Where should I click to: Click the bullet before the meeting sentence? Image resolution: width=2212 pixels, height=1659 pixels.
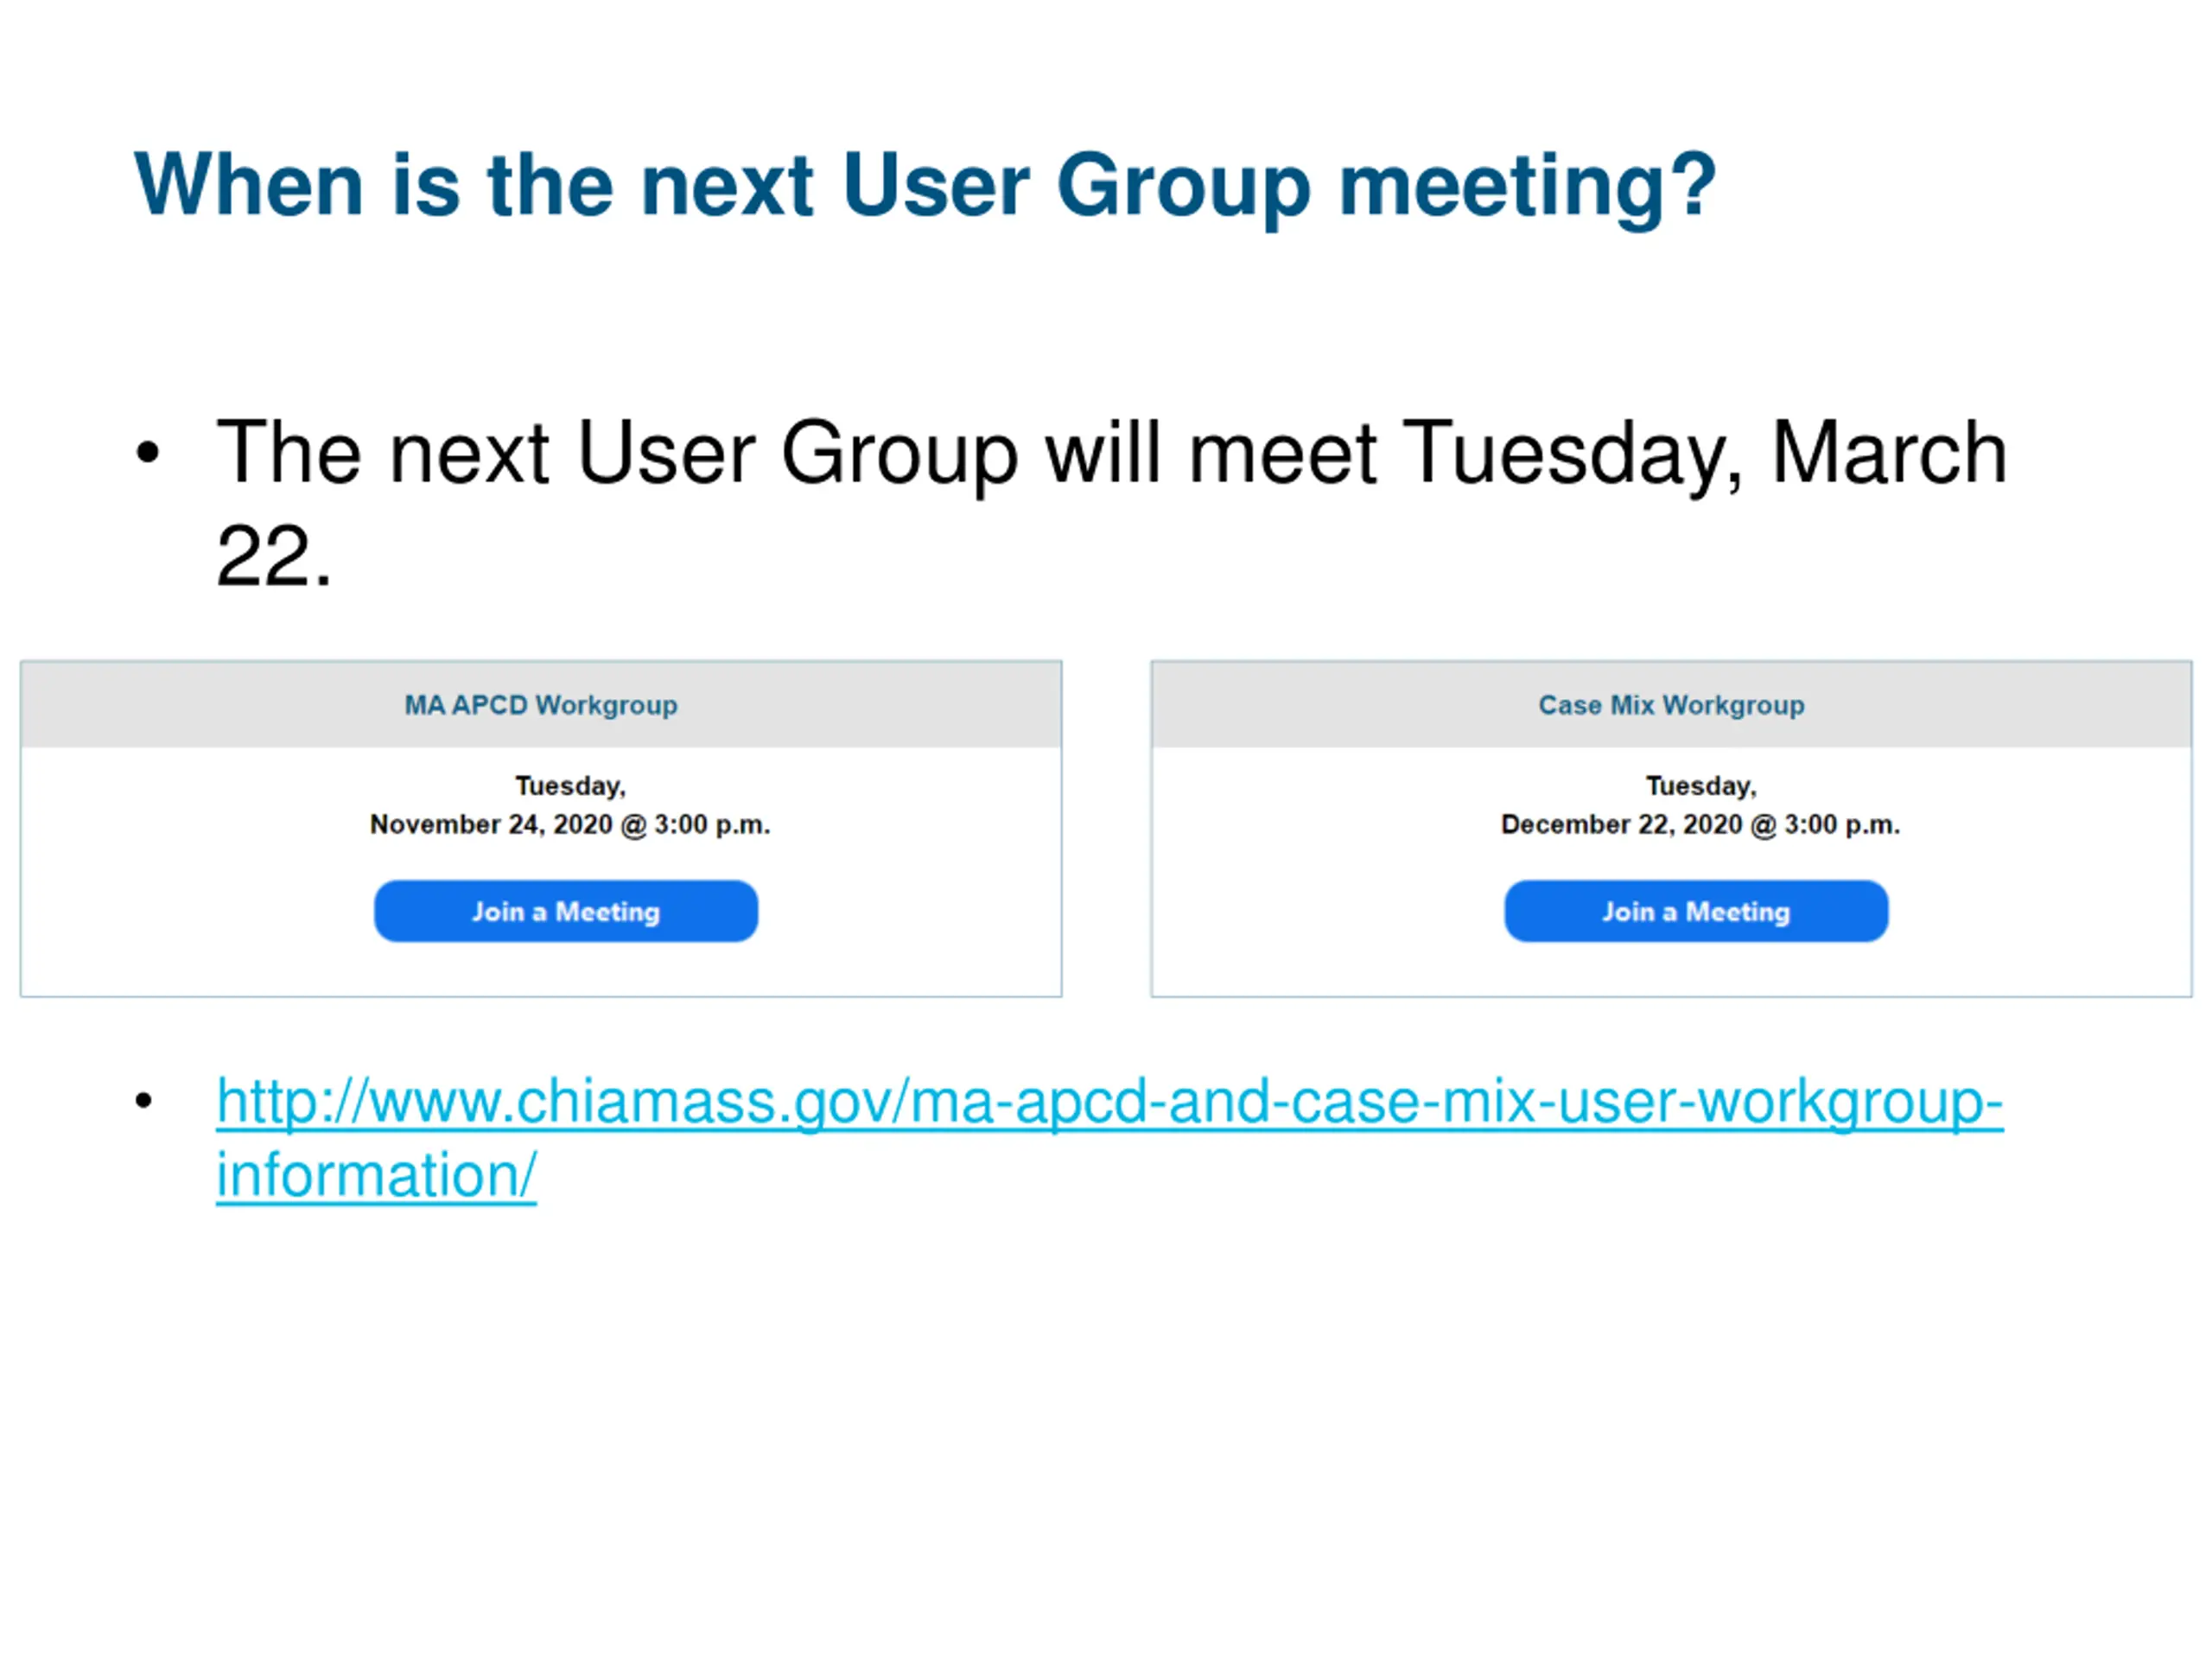[x=147, y=453]
